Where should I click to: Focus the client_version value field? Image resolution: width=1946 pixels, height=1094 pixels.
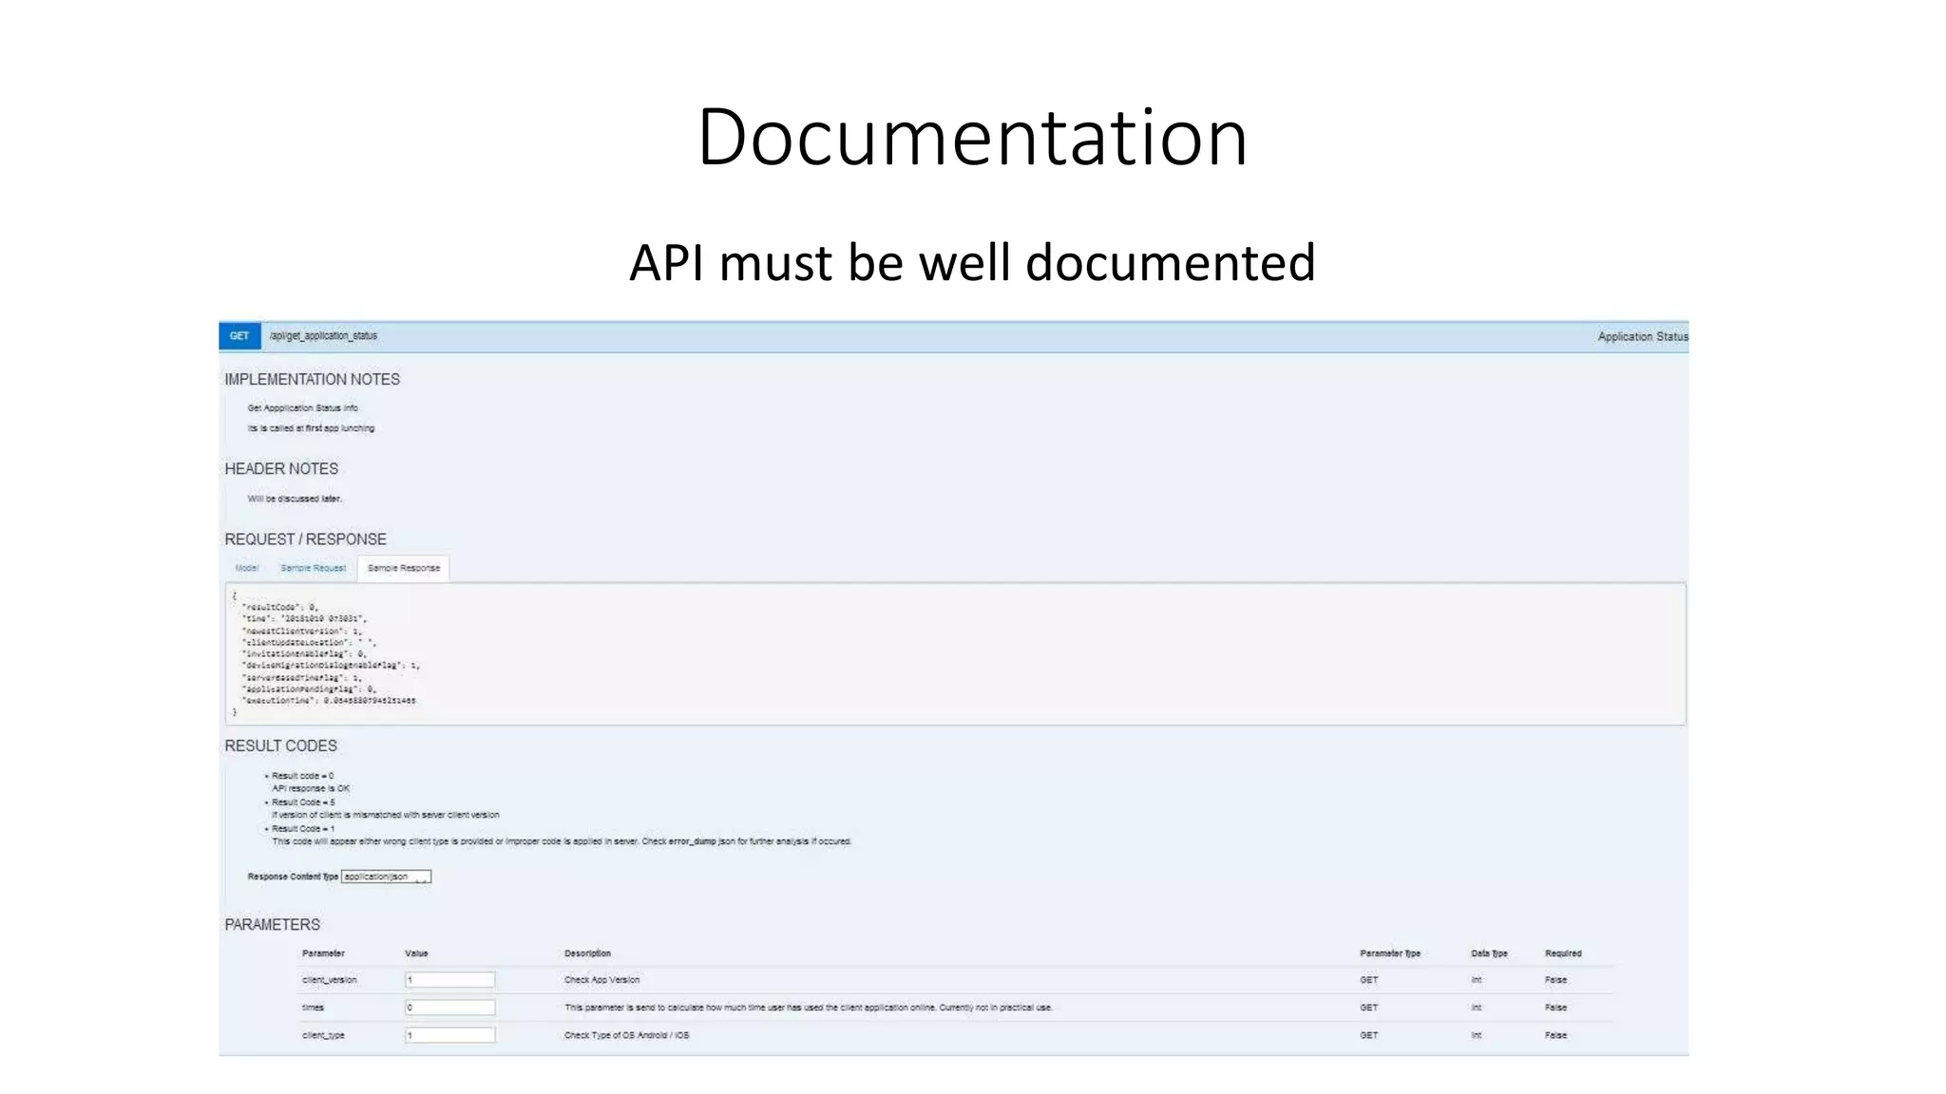click(x=450, y=979)
